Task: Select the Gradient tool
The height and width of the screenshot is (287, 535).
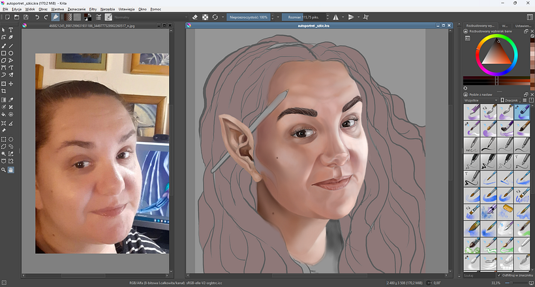Action: tap(4, 100)
